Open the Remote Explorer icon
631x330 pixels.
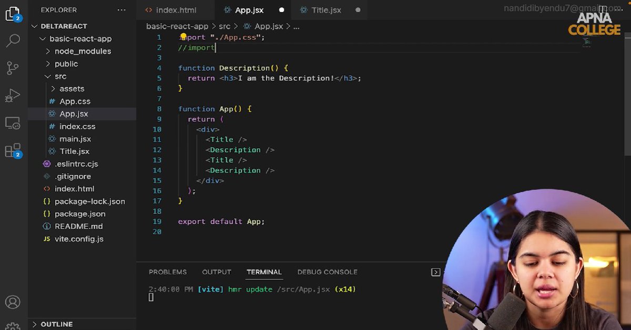click(x=13, y=124)
